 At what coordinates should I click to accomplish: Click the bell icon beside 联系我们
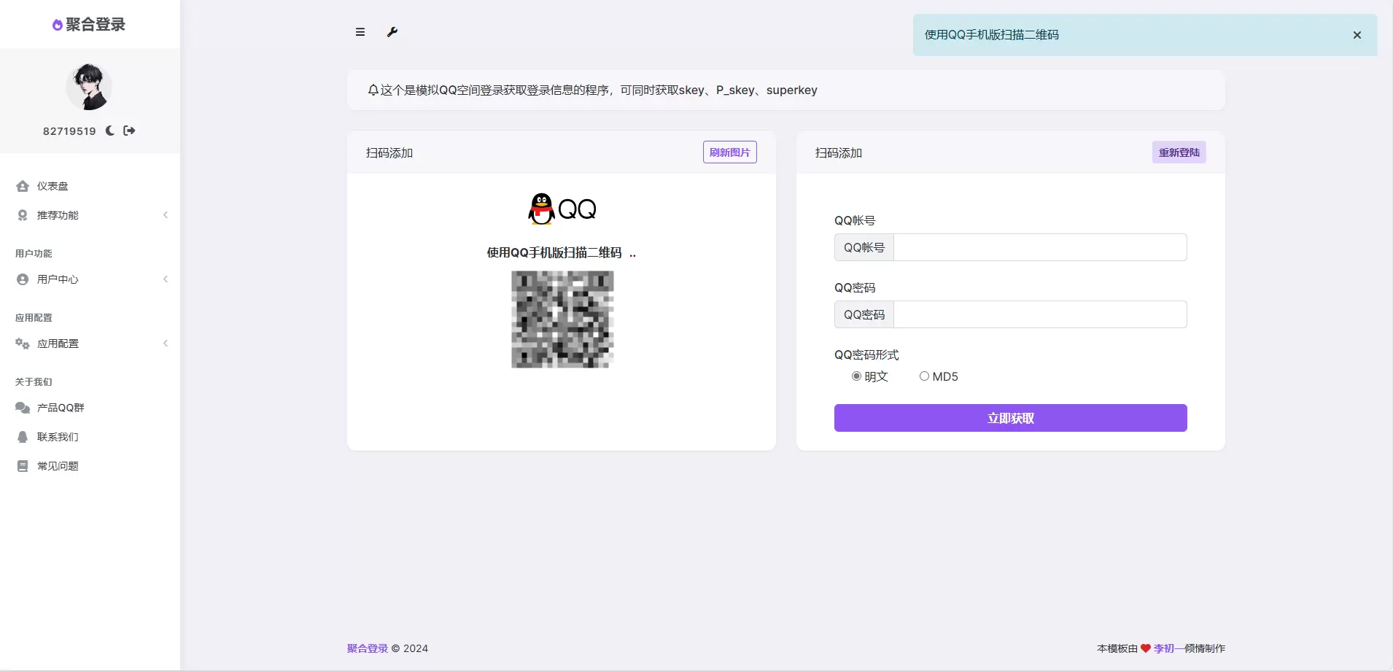[x=23, y=437]
